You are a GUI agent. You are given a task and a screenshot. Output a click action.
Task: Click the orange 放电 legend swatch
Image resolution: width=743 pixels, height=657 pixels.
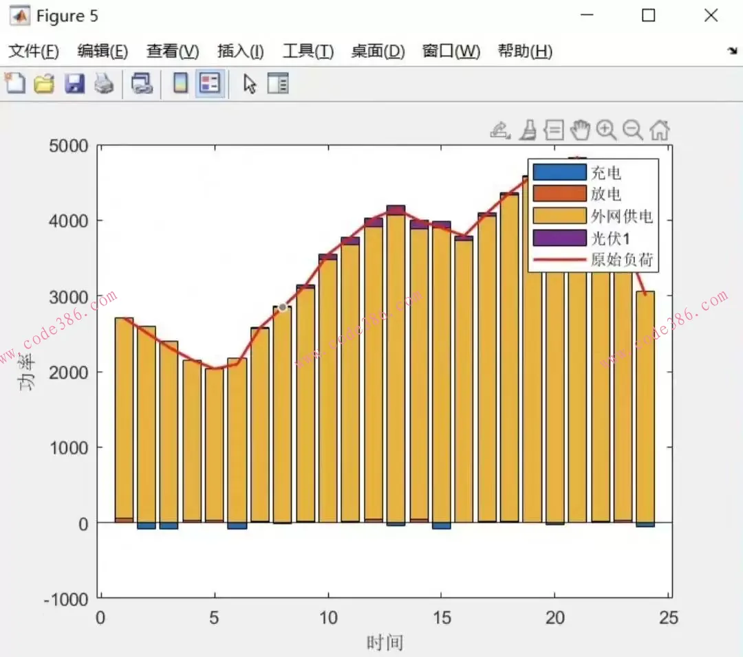coord(559,194)
